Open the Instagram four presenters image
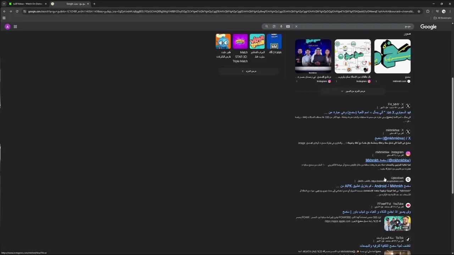 click(313, 56)
